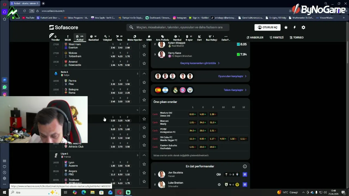Open the YouTube bookmark
Image resolution: width=349 pixels, height=196 pixels.
click(x=28, y=18)
